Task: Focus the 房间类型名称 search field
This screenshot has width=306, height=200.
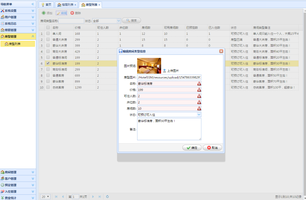Action: click(71, 21)
